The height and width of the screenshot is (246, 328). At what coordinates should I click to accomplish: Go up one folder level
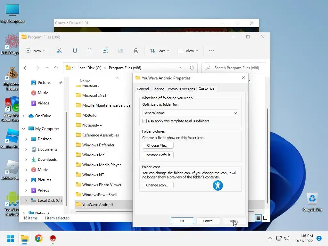point(56,68)
